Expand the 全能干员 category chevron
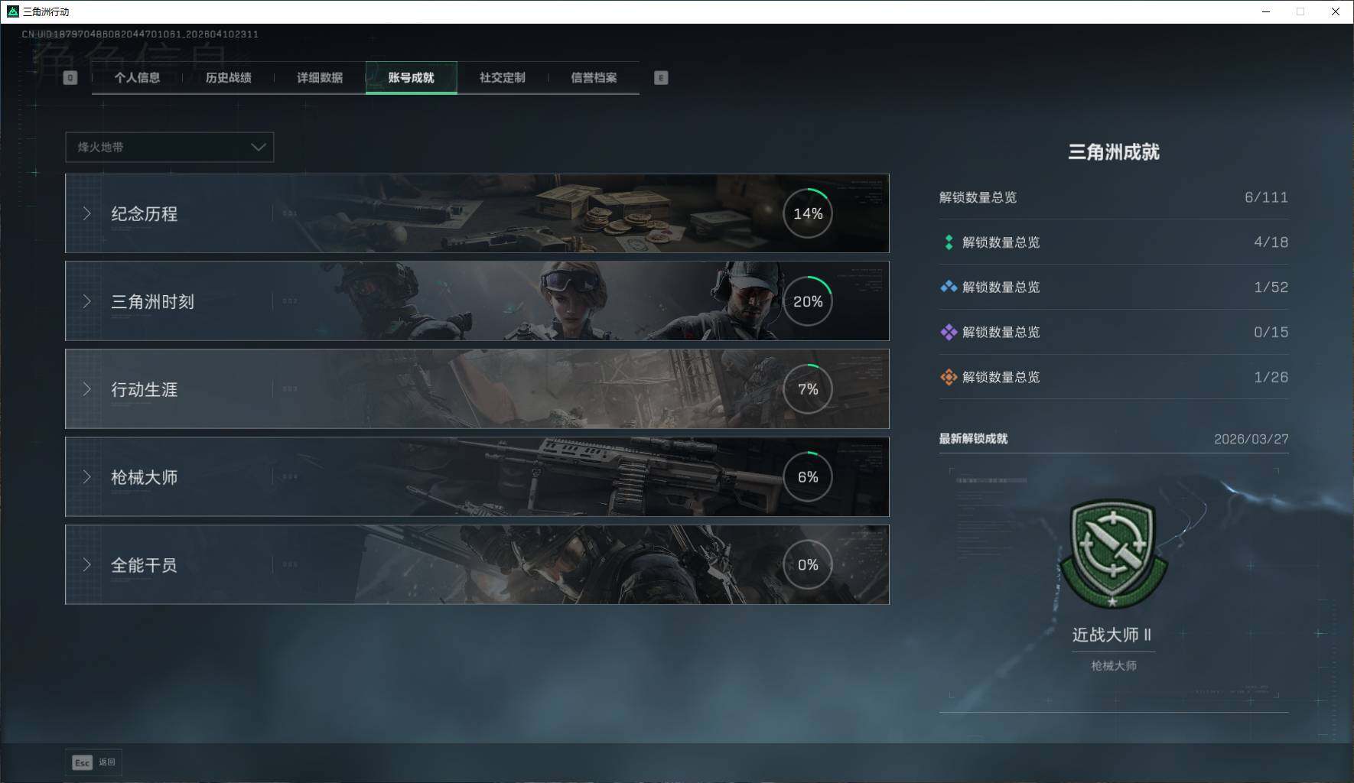Image resolution: width=1354 pixels, height=783 pixels. [x=86, y=565]
